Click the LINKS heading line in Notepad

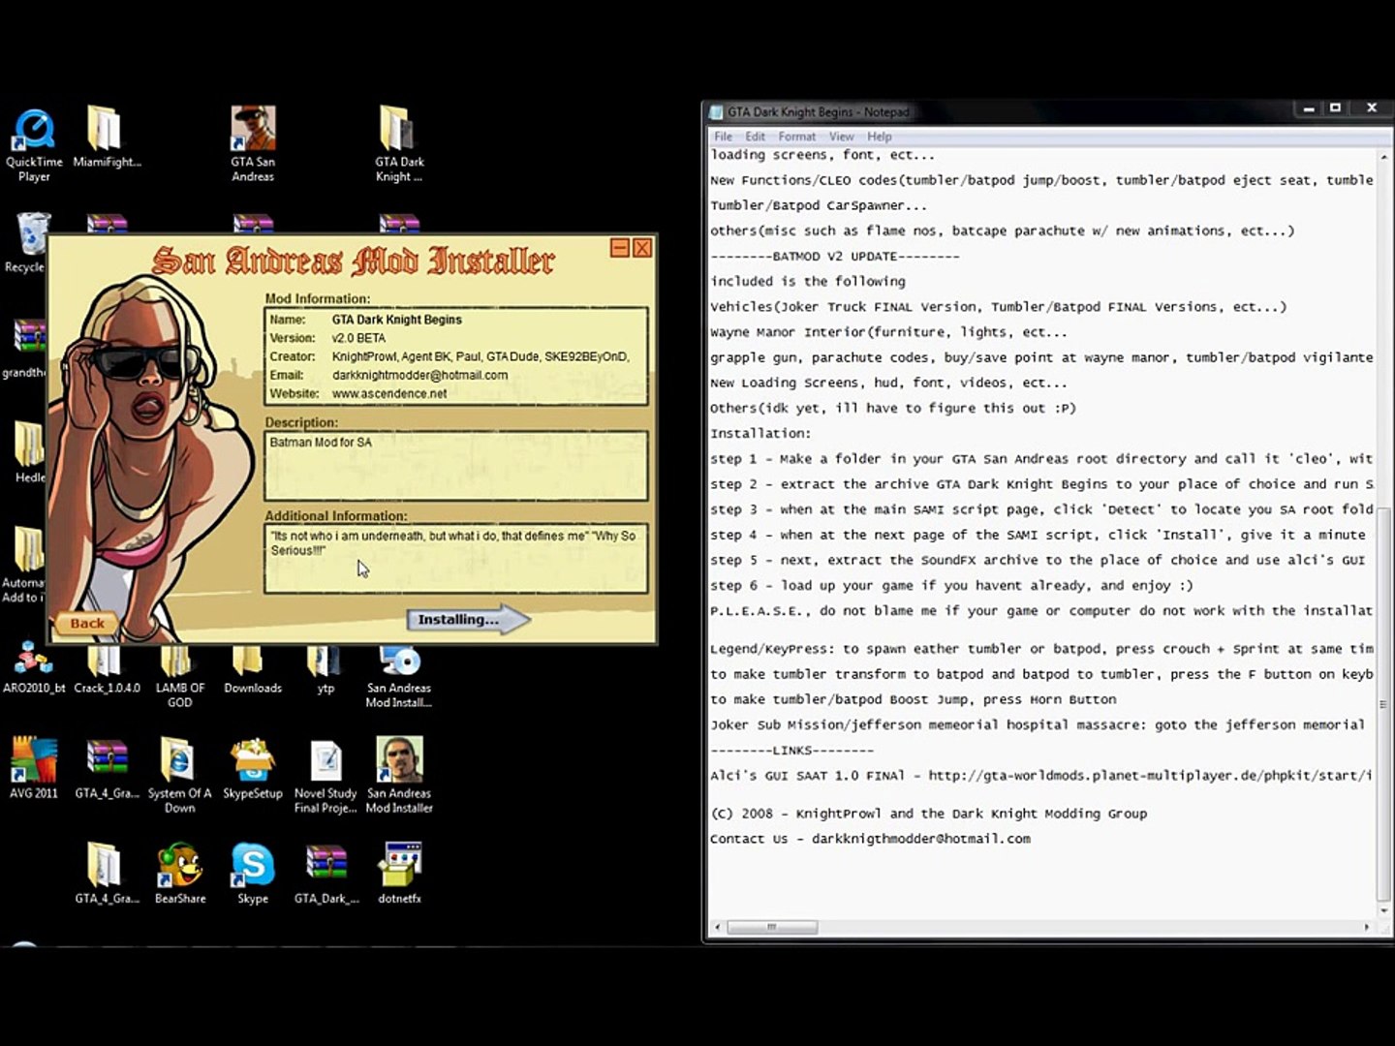pos(791,751)
